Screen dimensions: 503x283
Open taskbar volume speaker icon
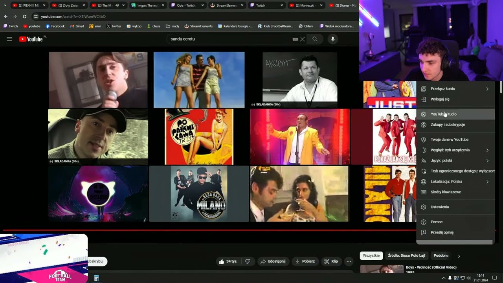468,278
